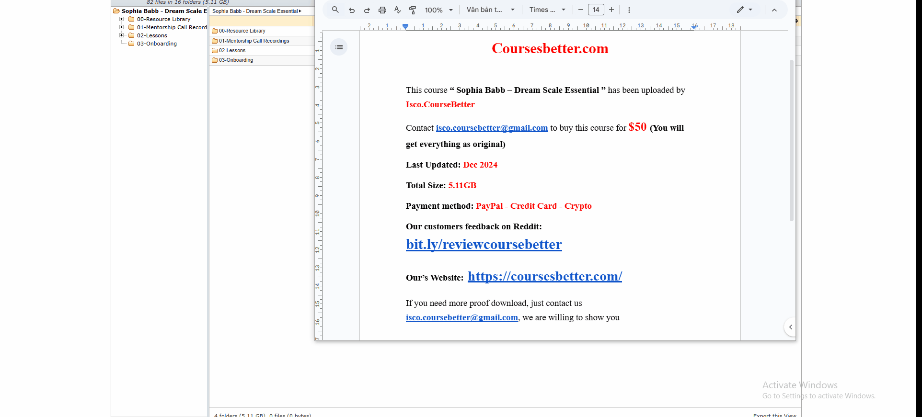Collapse the toolbar with the up chevron
This screenshot has width=922, height=417.
click(774, 10)
